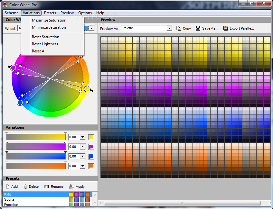Click the Apply preset icon

71,186
